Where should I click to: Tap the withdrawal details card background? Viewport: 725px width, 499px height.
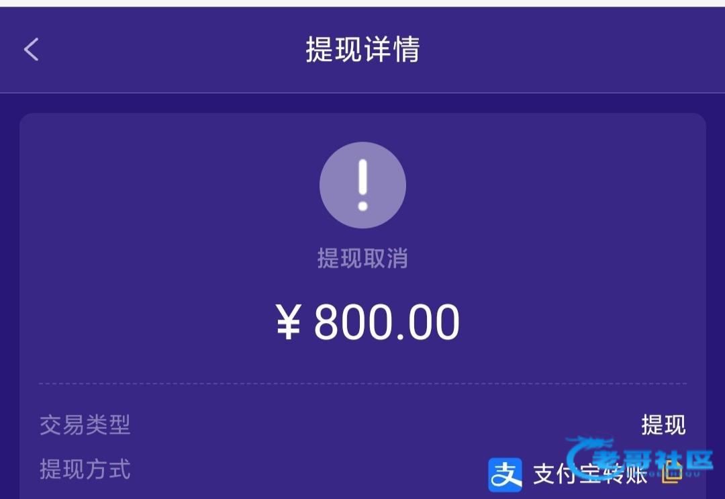click(363, 306)
